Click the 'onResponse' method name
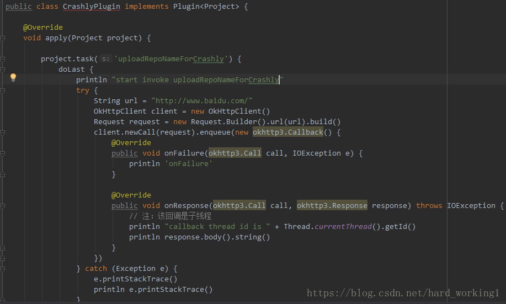Viewport: 506px width, 304px height. 187,206
